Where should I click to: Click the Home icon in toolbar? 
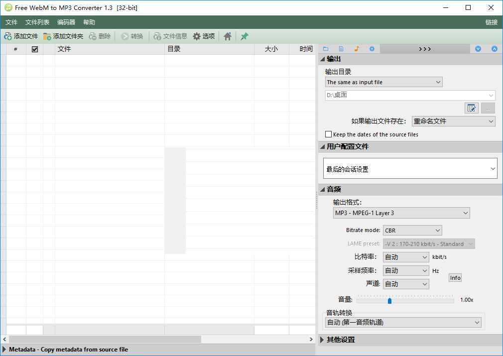tap(228, 36)
